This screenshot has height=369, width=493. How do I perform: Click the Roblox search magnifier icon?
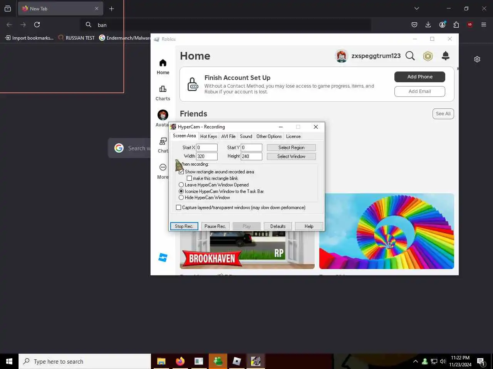click(x=410, y=56)
